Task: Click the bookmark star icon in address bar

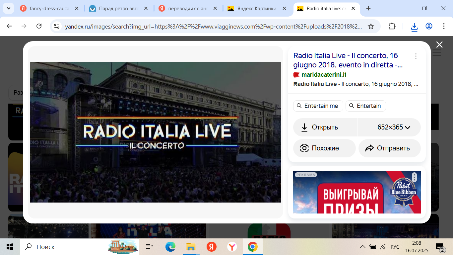Action: click(371, 26)
